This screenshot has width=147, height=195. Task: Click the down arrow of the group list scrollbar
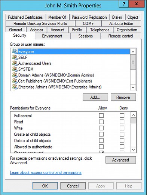(133, 87)
